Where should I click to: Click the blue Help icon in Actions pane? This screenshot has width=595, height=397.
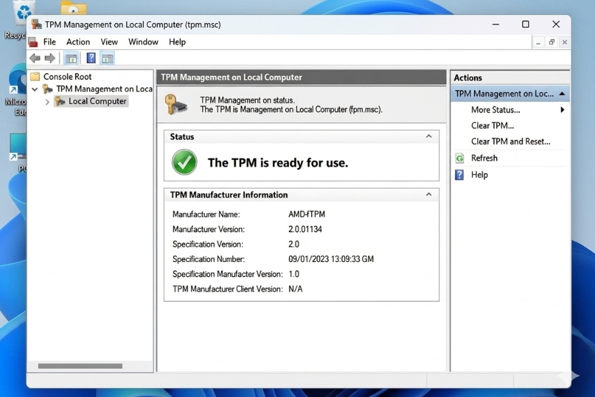[459, 175]
